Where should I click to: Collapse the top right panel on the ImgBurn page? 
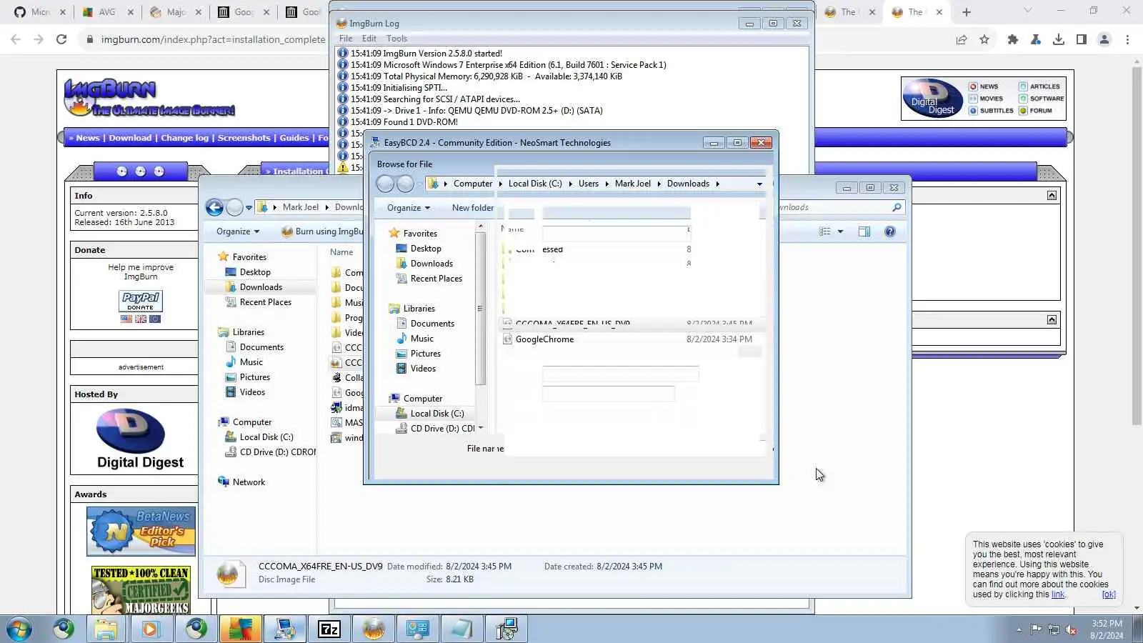pos(1052,195)
